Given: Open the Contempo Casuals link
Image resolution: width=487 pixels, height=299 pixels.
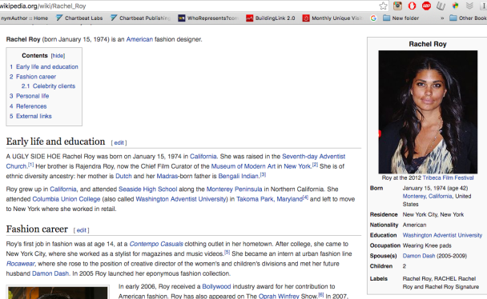Looking at the screenshot, I should (156, 244).
